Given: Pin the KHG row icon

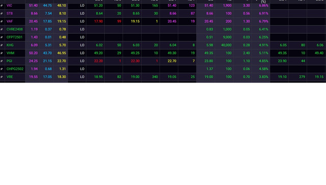Looking at the screenshot, I should (2, 45).
